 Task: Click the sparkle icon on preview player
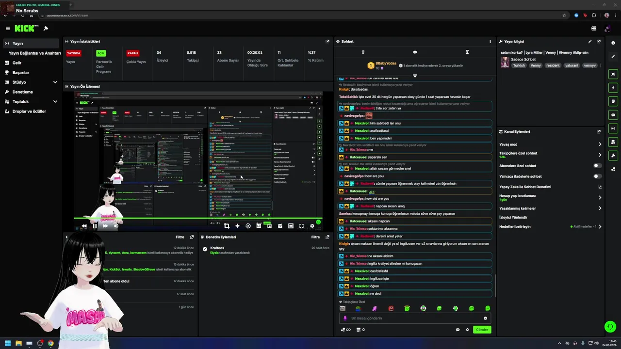pyautogui.click(x=237, y=226)
